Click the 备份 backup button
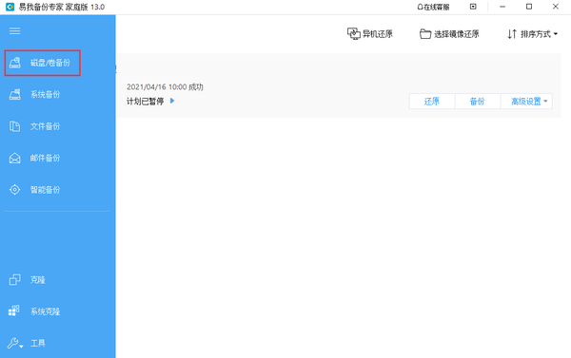This screenshot has width=571, height=358. [x=478, y=102]
